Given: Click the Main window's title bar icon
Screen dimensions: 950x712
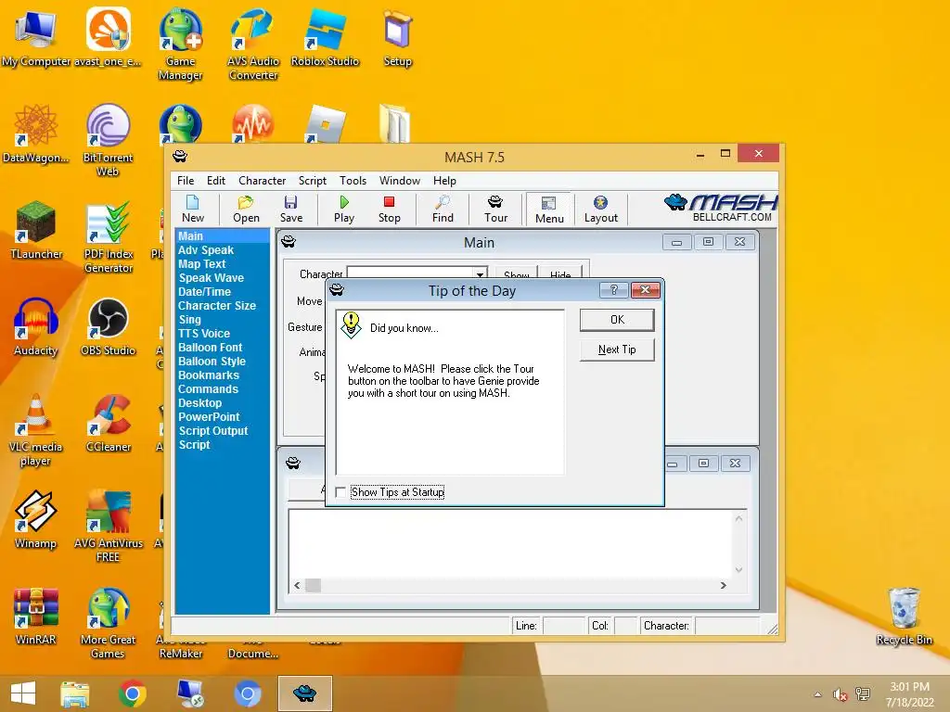Looking at the screenshot, I should coord(289,242).
